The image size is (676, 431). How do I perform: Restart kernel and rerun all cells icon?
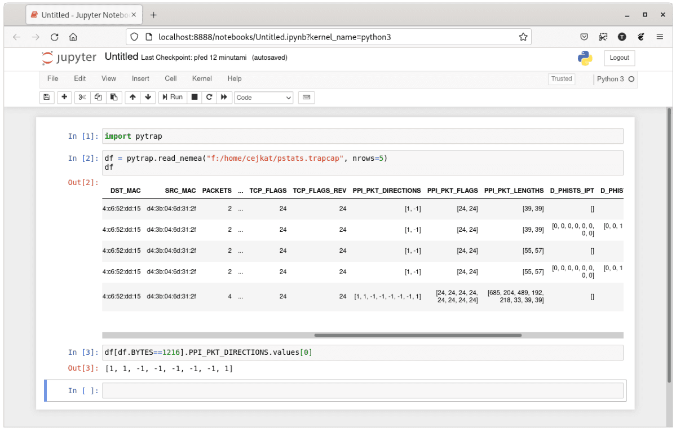pyautogui.click(x=224, y=98)
